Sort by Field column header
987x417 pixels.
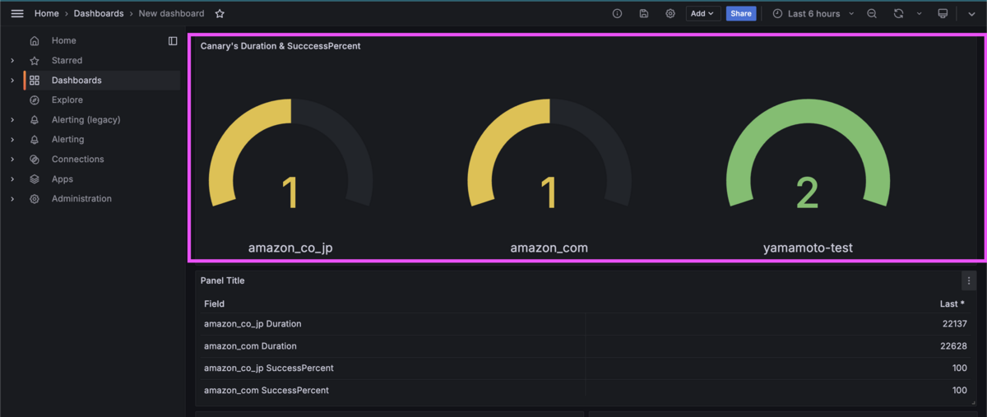(215, 303)
